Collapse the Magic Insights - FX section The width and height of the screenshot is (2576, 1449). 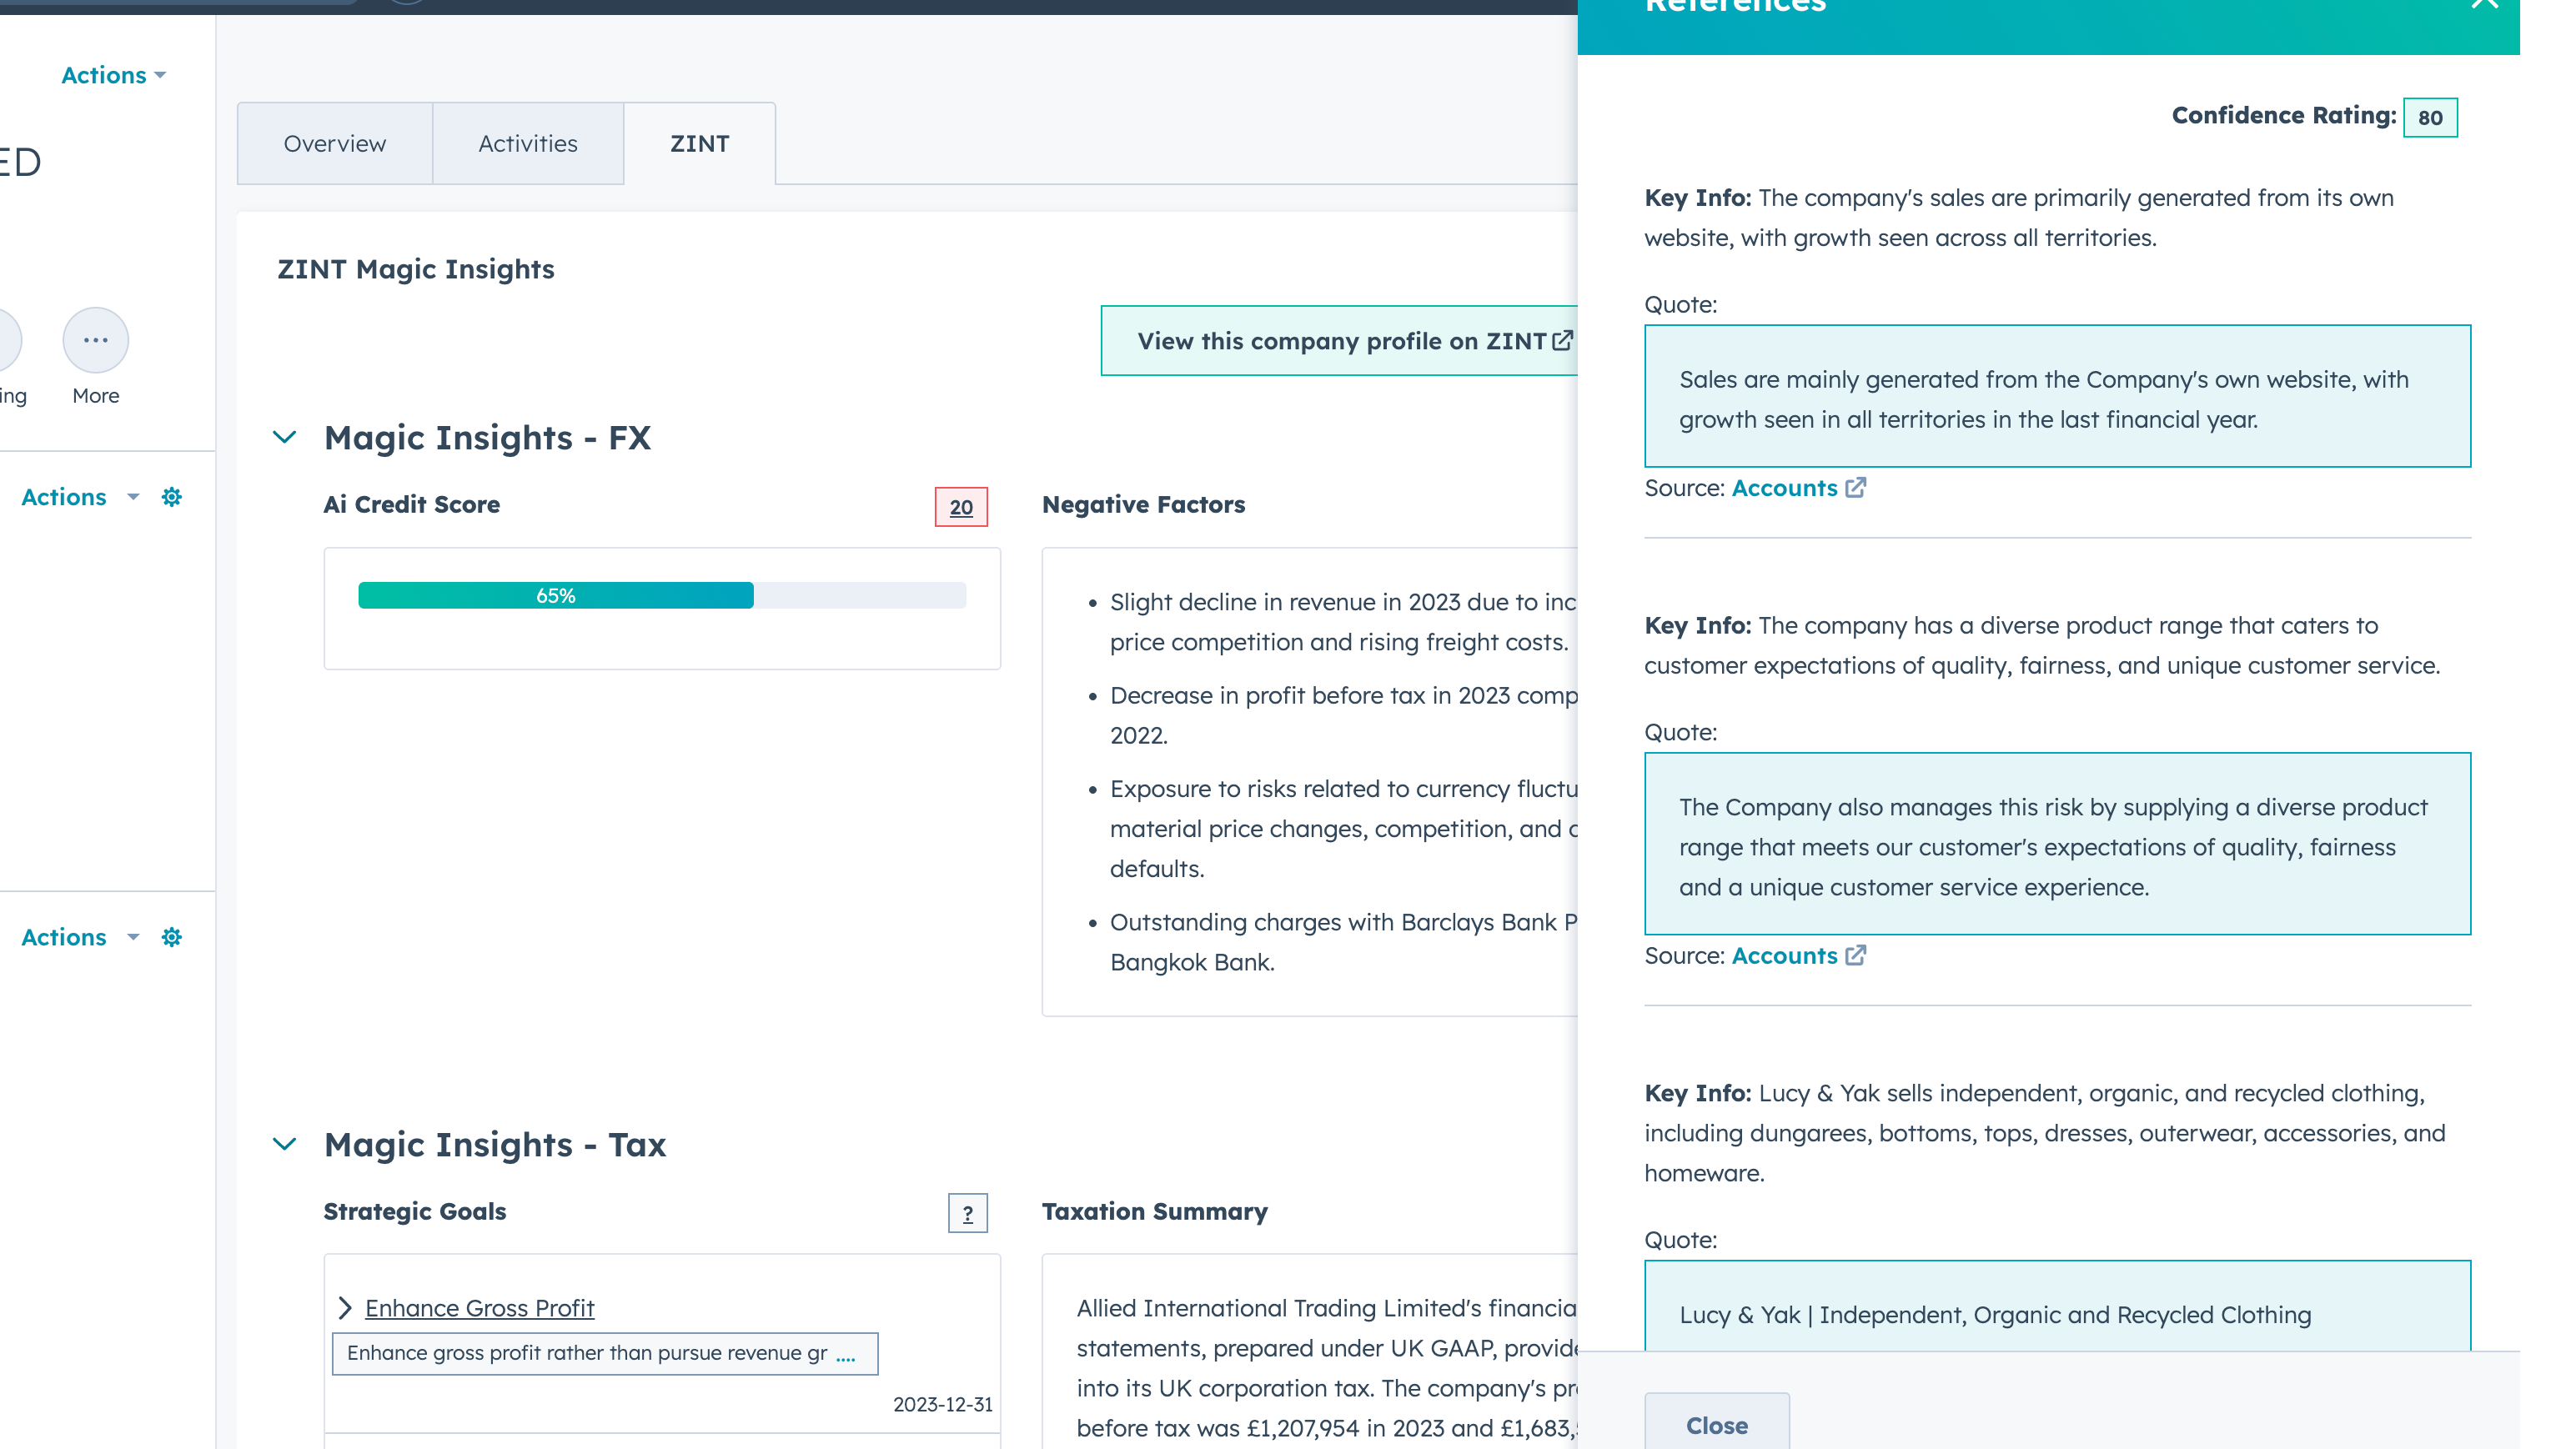(x=285, y=438)
